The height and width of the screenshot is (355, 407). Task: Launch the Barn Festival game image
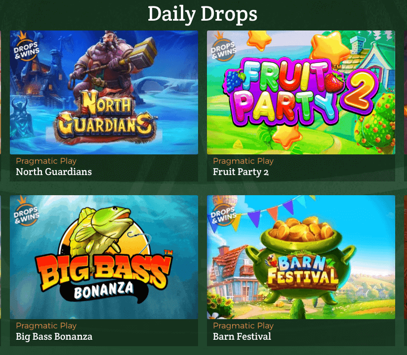pyautogui.click(x=301, y=257)
